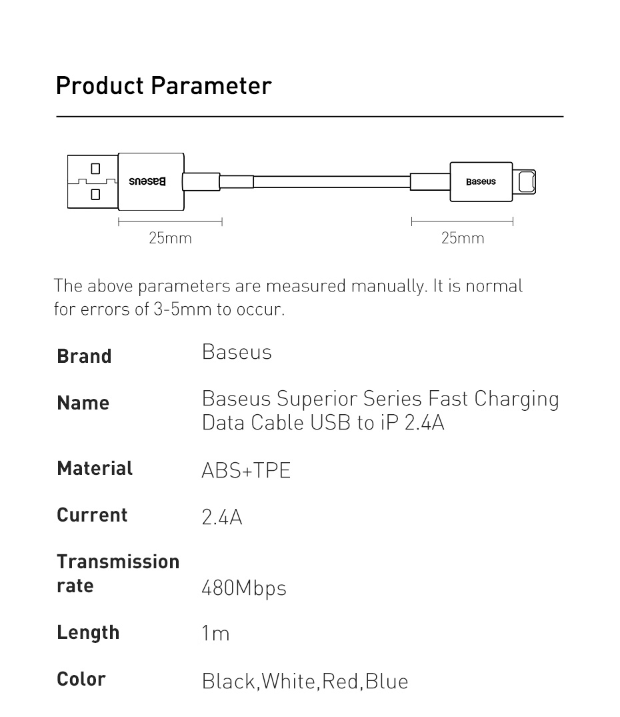Click the ABS+TPE material value
Viewport: 620px width, 717px height.
[x=246, y=470]
